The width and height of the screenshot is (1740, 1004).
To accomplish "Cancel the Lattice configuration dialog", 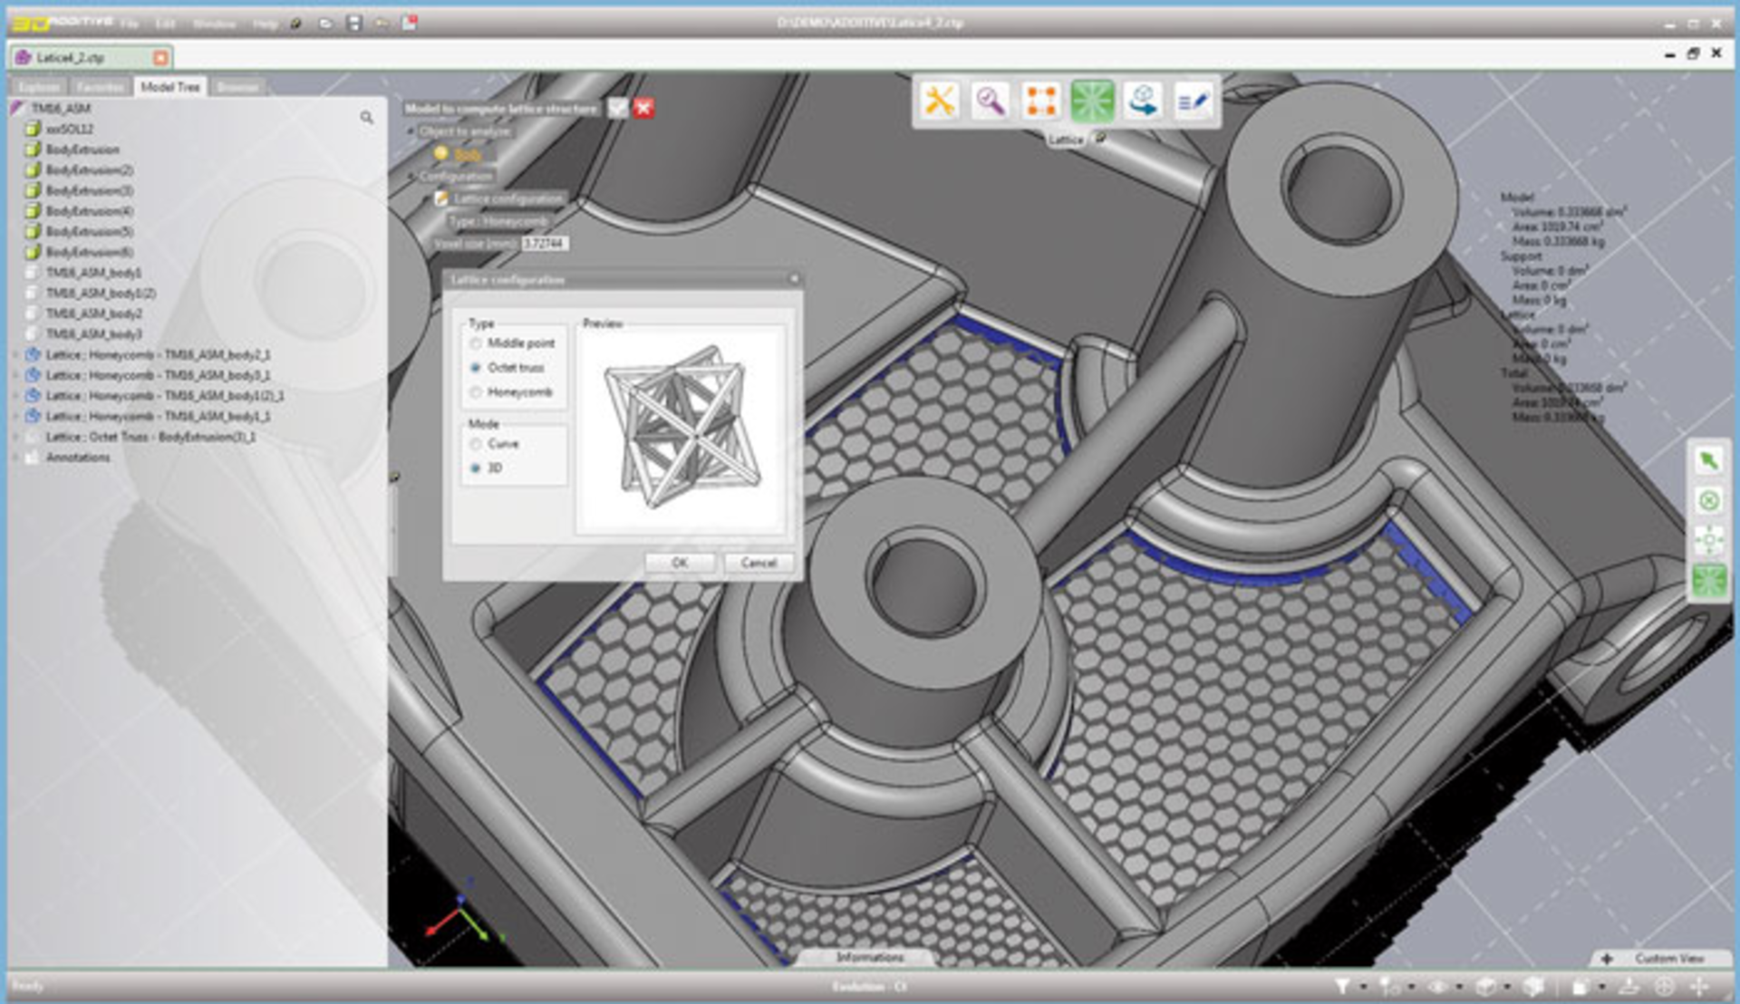I will coord(758,563).
